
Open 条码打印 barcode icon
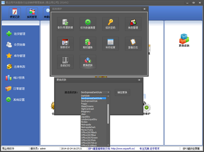click(x=65, y=62)
